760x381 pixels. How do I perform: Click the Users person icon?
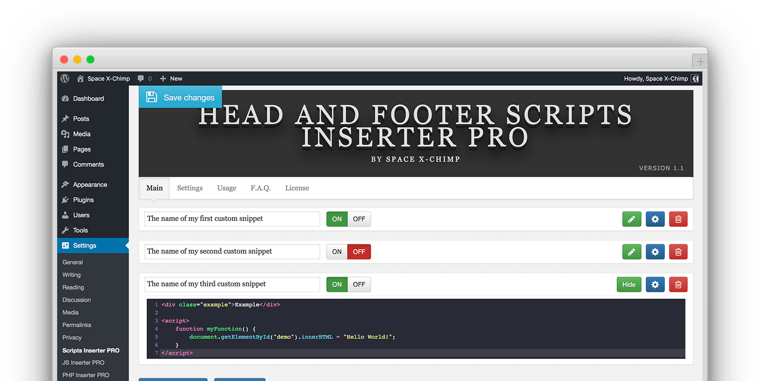point(65,215)
